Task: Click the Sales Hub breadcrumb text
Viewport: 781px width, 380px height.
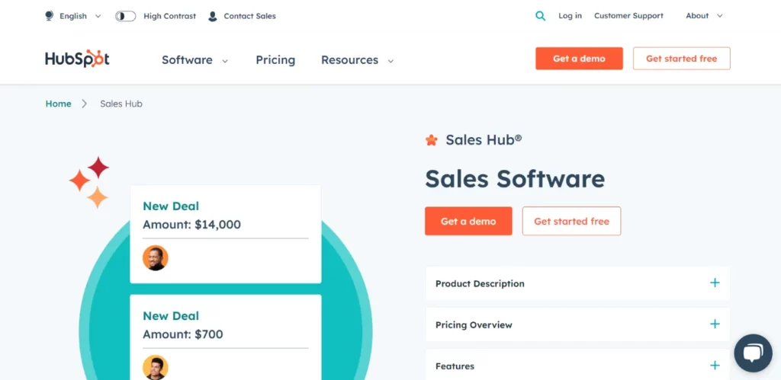Action: [x=121, y=104]
